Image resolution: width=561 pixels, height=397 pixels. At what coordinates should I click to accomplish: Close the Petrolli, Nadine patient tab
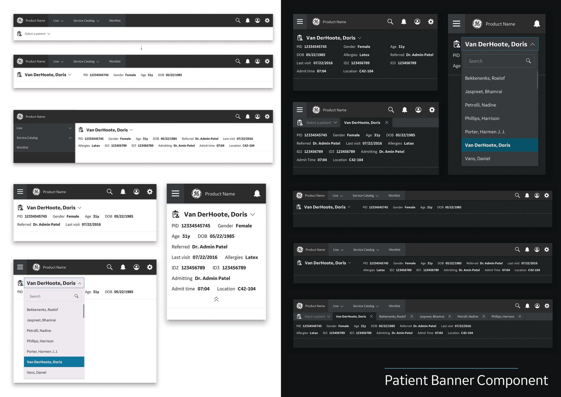pos(484,316)
